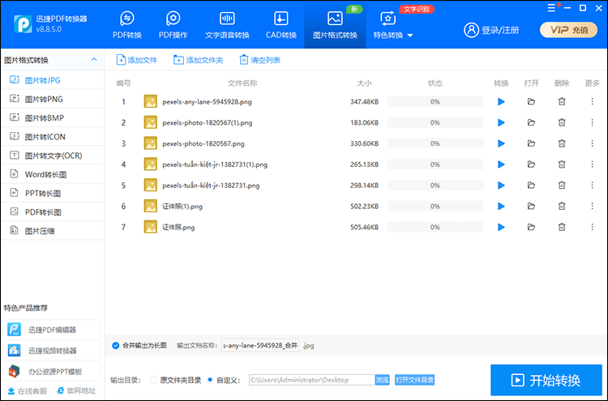608x401 pixels.
Task: Open 在线客服 link
Action: point(28,391)
